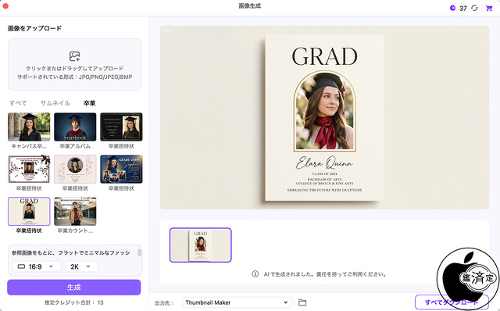Open the 2K resolution dropdown

click(81, 266)
